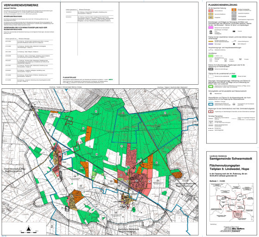This screenshot has width=259, height=237.
Task: Click the pink Gemeinbedarf legend swatch
Action: pyautogui.click(x=211, y=27)
